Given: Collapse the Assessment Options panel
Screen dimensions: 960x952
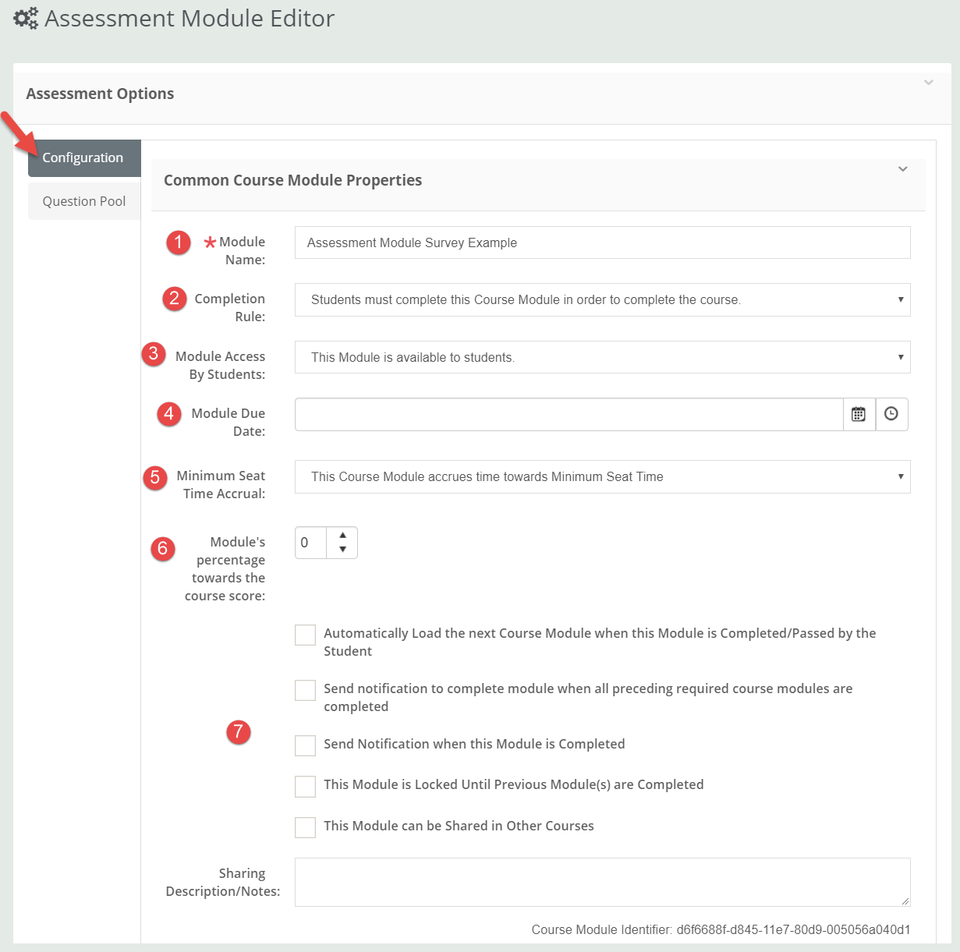Looking at the screenshot, I should tap(928, 82).
